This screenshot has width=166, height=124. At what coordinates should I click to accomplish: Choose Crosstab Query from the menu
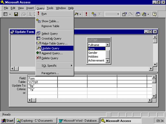pos(55,38)
